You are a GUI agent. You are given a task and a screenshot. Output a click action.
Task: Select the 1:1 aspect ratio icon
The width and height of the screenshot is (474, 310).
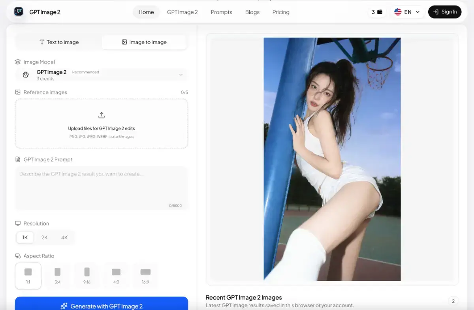(x=28, y=272)
